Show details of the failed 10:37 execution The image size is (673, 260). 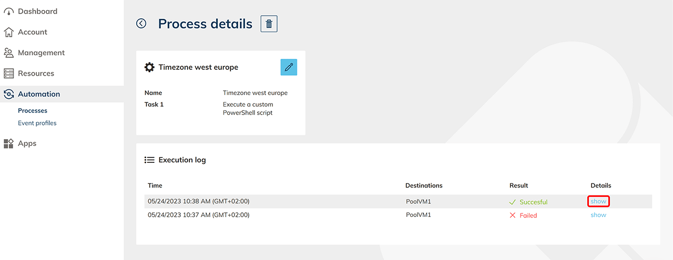tap(598, 215)
